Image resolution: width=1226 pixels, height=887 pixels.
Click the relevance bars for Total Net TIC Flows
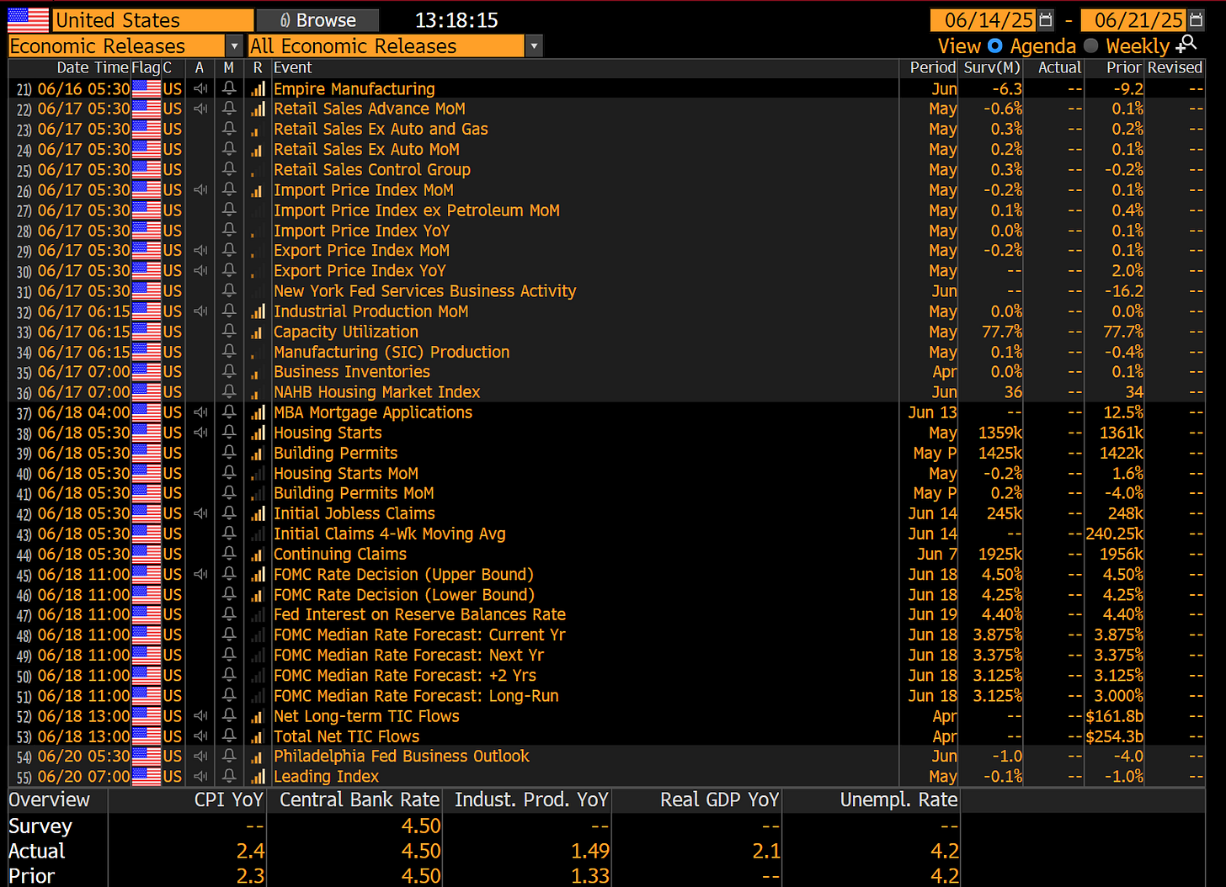pyautogui.click(x=258, y=736)
